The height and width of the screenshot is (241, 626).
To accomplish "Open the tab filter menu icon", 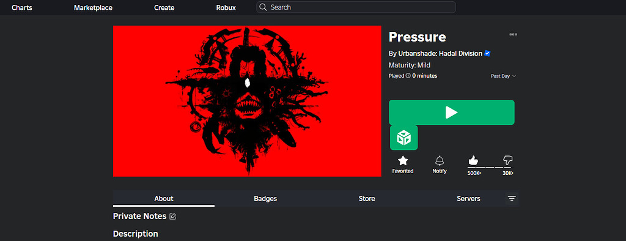I will pos(512,199).
